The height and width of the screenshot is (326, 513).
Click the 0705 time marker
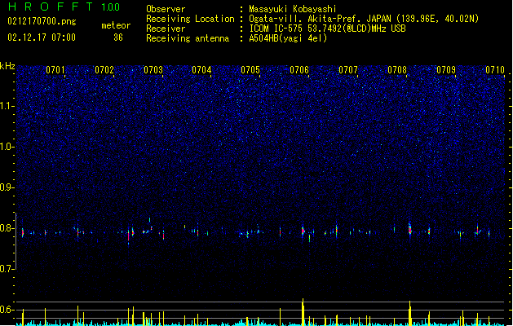[250, 70]
